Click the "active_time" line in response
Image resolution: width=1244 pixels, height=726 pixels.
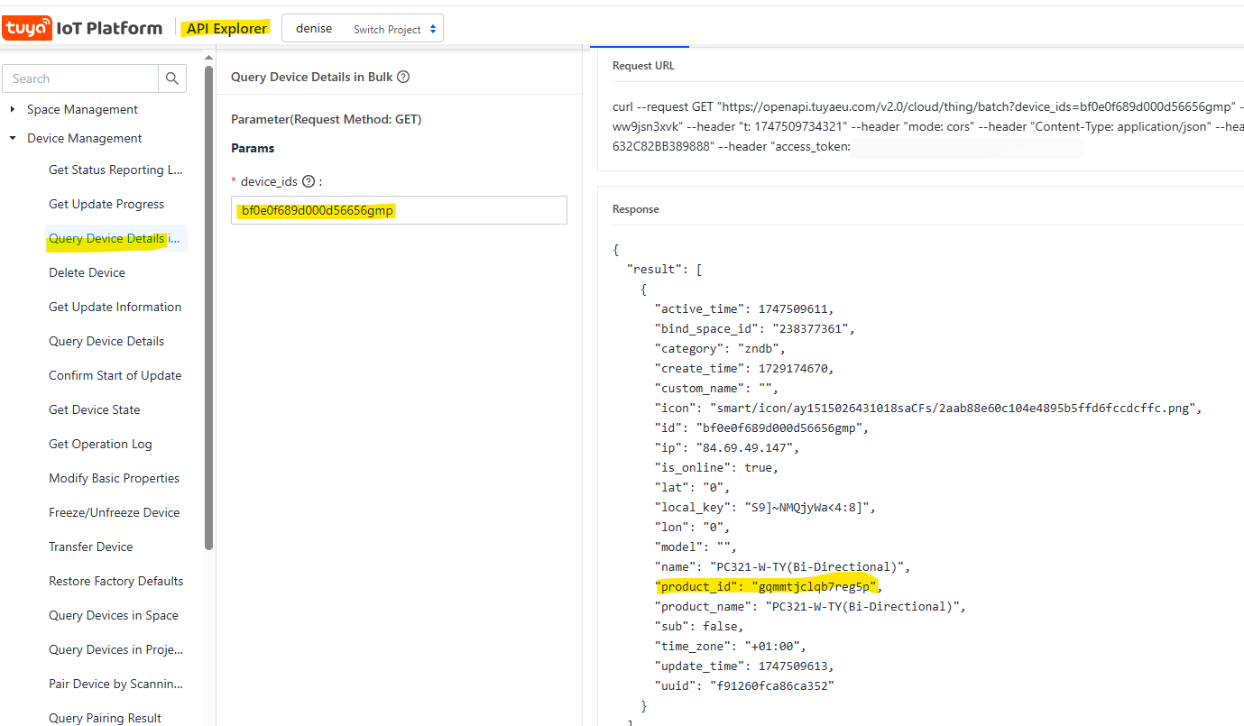click(744, 308)
